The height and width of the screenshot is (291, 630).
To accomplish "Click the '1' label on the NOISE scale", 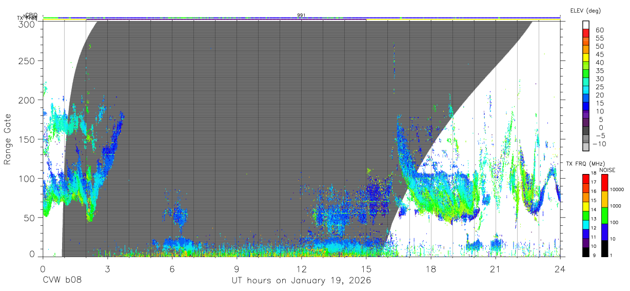I will [x=612, y=255].
